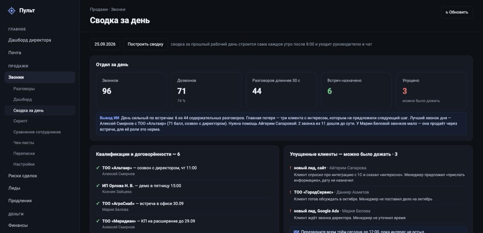Click the Вывод ИИ label

pyautogui.click(x=109, y=118)
